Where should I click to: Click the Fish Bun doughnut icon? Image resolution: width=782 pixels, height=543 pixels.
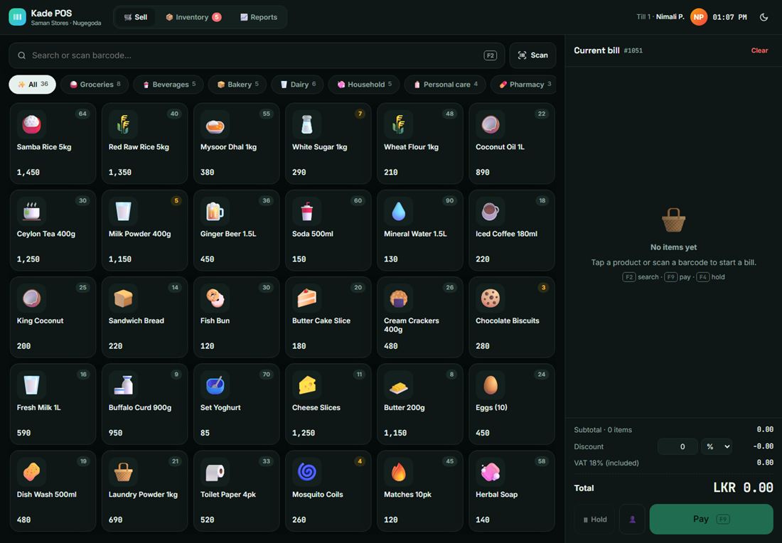click(x=215, y=298)
